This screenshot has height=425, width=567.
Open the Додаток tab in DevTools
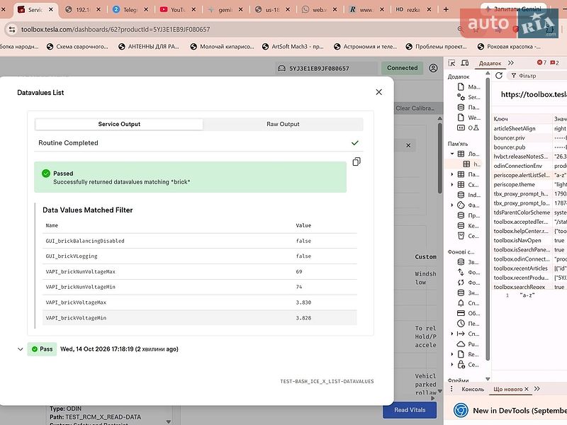pyautogui.click(x=490, y=63)
